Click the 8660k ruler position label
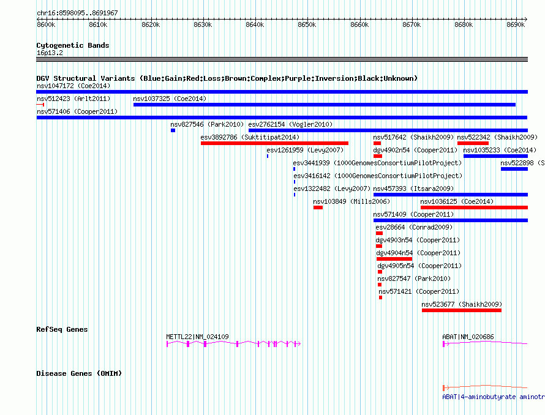545x415 pixels. coord(359,24)
